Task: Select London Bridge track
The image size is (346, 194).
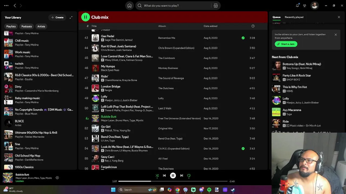Action: click(x=173, y=88)
